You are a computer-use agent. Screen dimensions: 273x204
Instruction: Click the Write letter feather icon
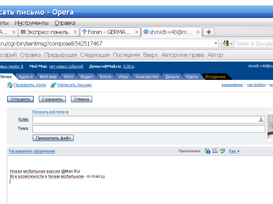pyautogui.click(x=54, y=85)
